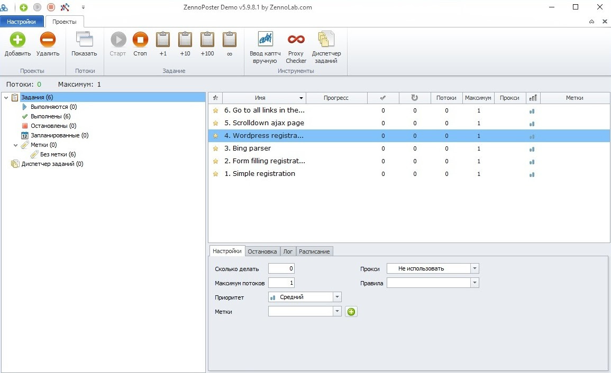The image size is (611, 373).
Task: Select the 5. Scrolldown ajax page project
Action: tap(409, 123)
